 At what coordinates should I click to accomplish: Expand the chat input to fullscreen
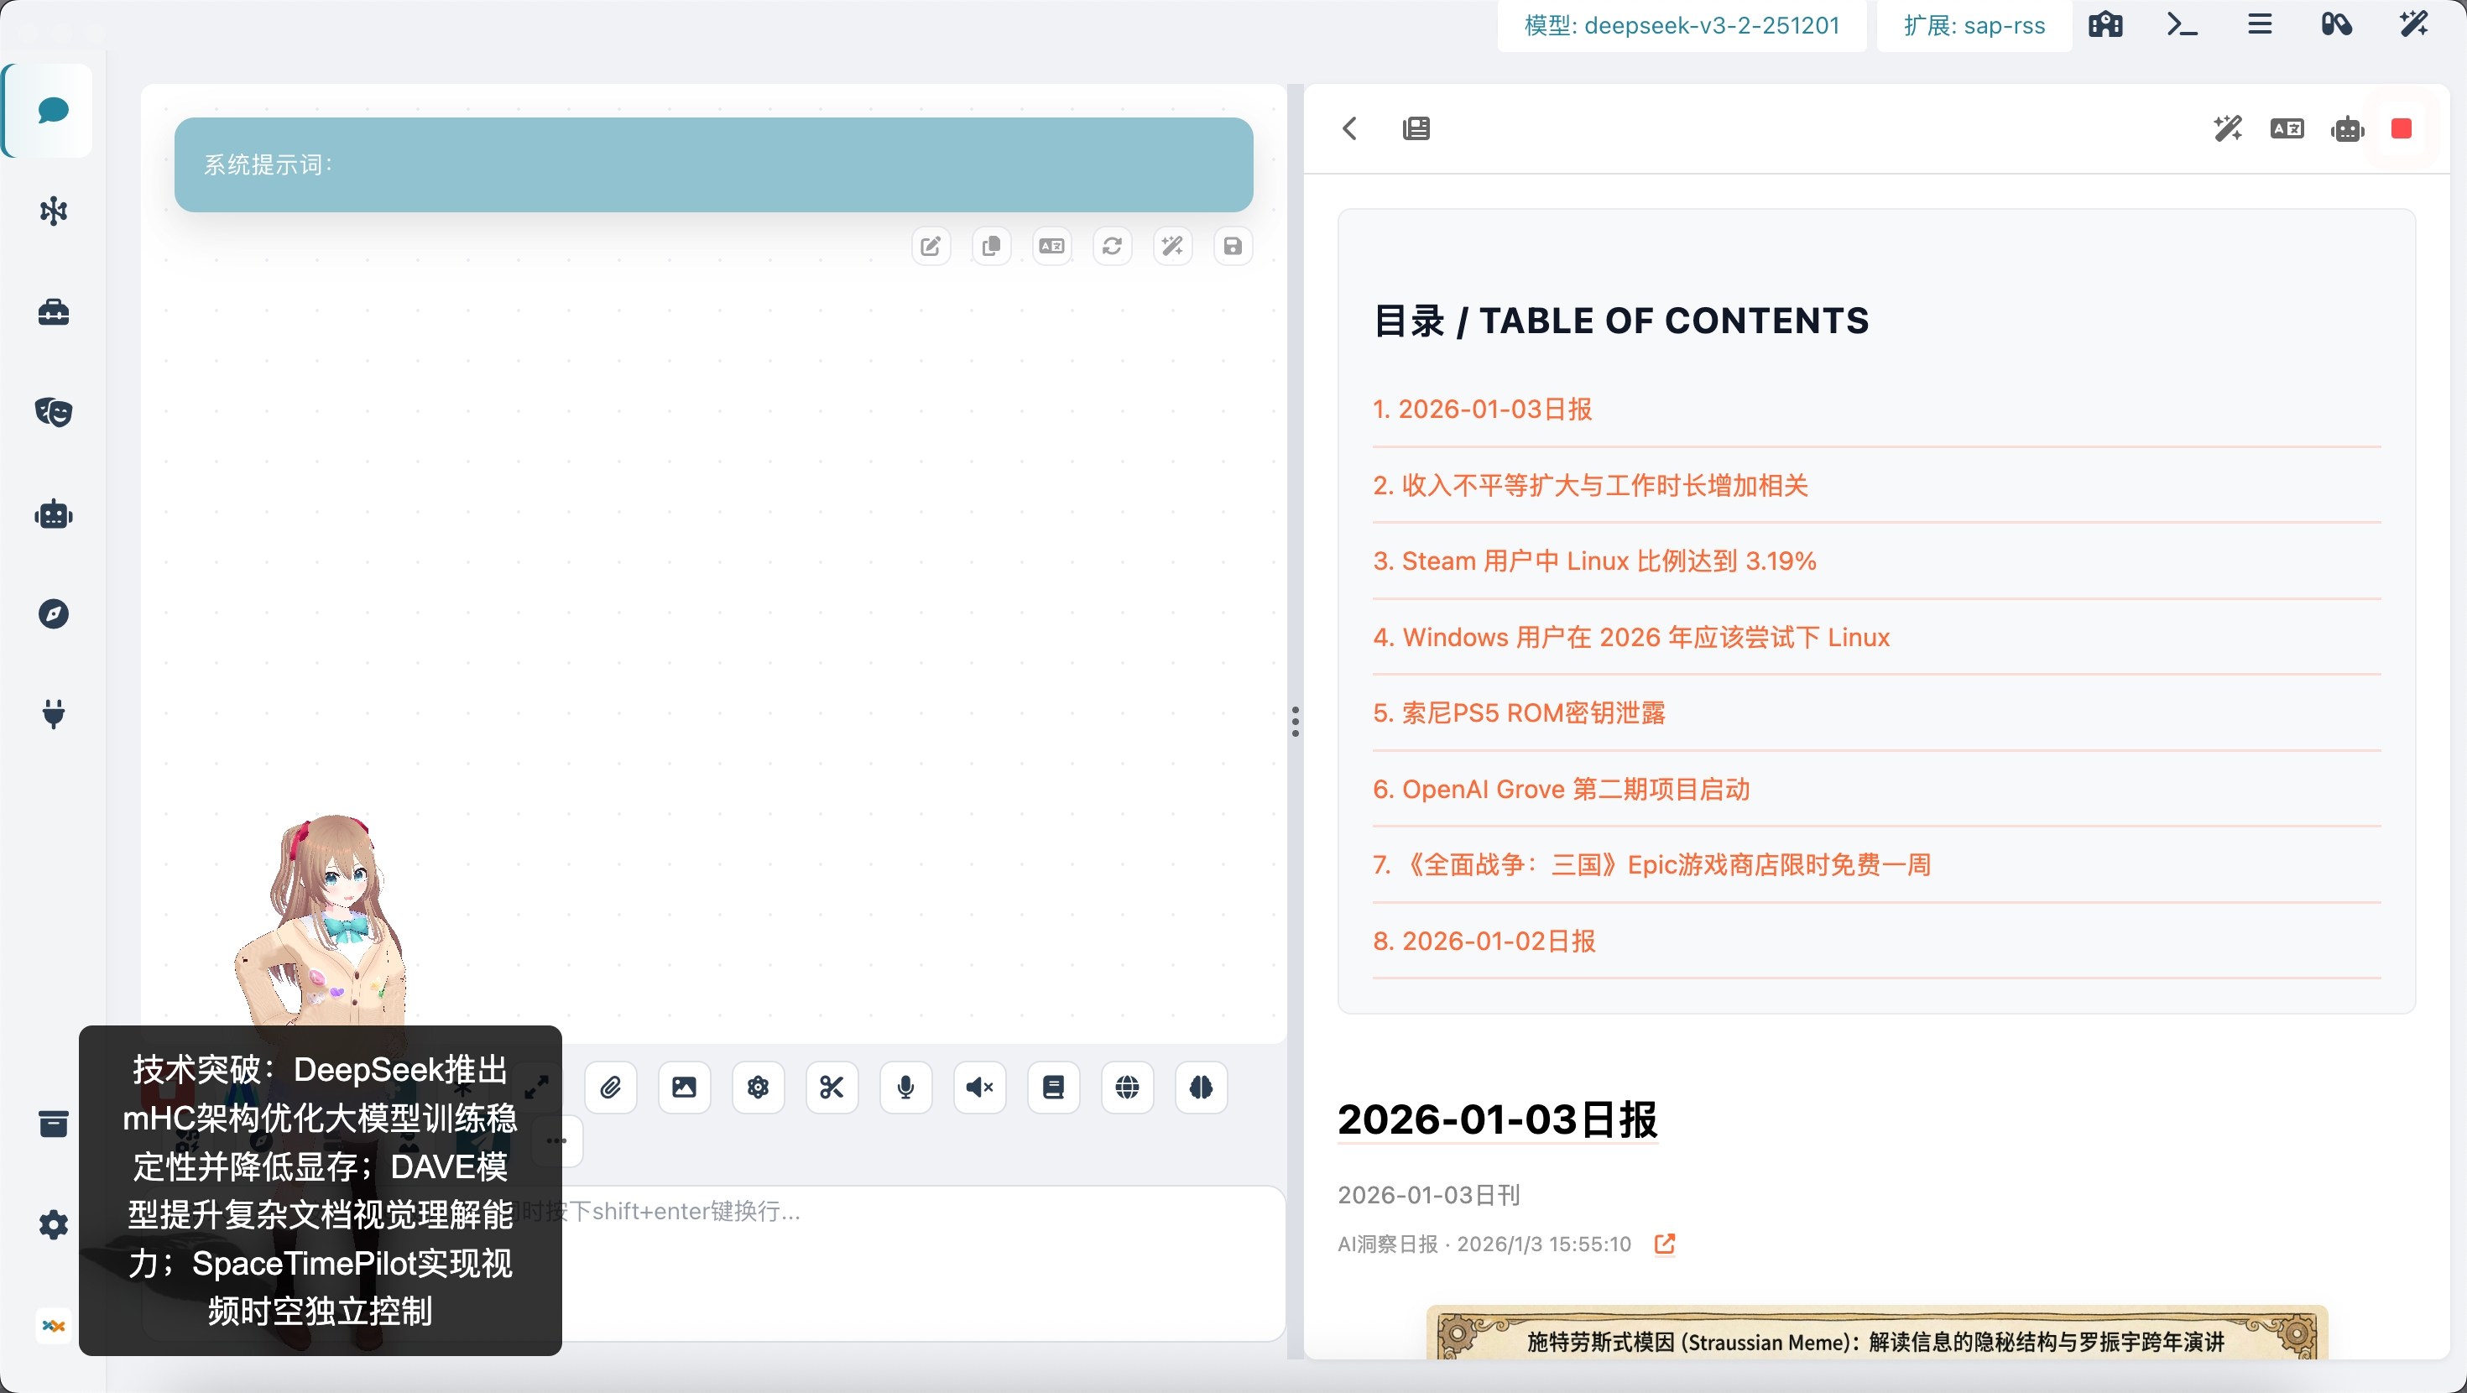pos(536,1088)
